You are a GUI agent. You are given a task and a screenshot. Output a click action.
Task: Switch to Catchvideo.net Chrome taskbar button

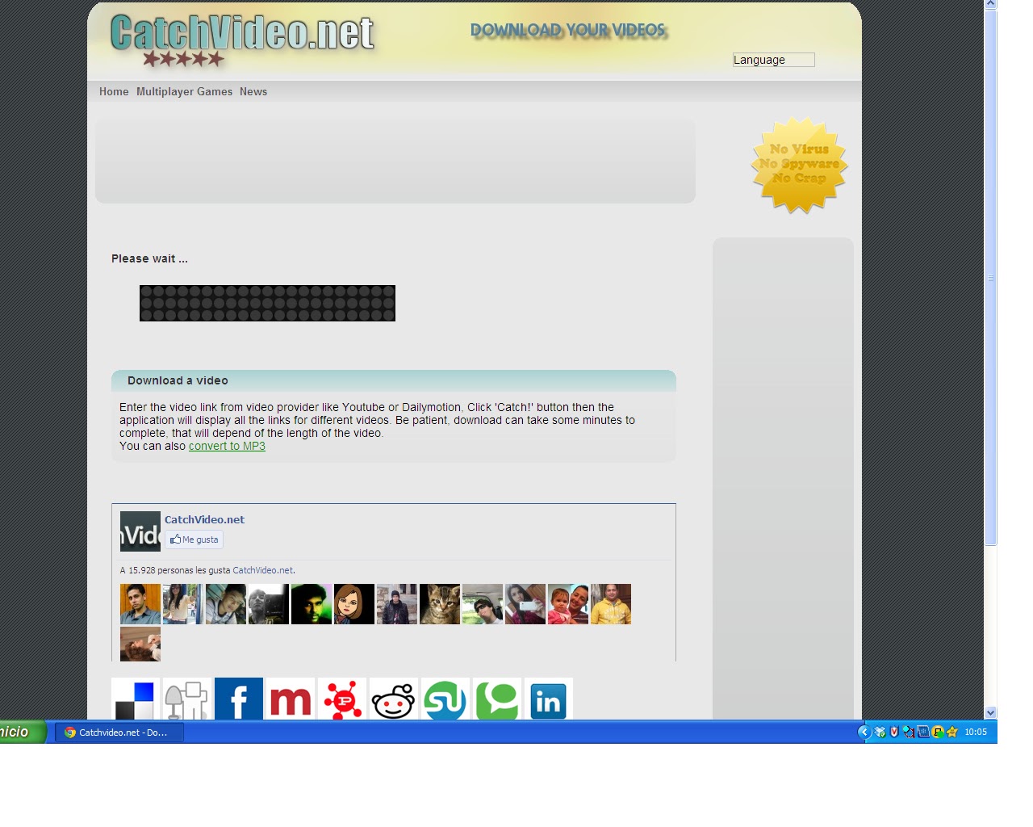(x=119, y=733)
